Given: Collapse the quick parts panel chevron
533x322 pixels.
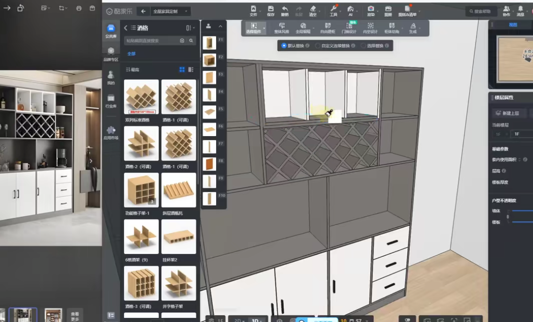Looking at the screenshot, I should coord(220,26).
